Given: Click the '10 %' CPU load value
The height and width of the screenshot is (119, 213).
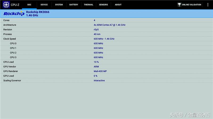Looking at the screenshot, I should 96,62.
